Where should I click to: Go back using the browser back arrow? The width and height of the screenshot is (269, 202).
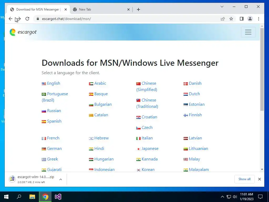point(11,19)
